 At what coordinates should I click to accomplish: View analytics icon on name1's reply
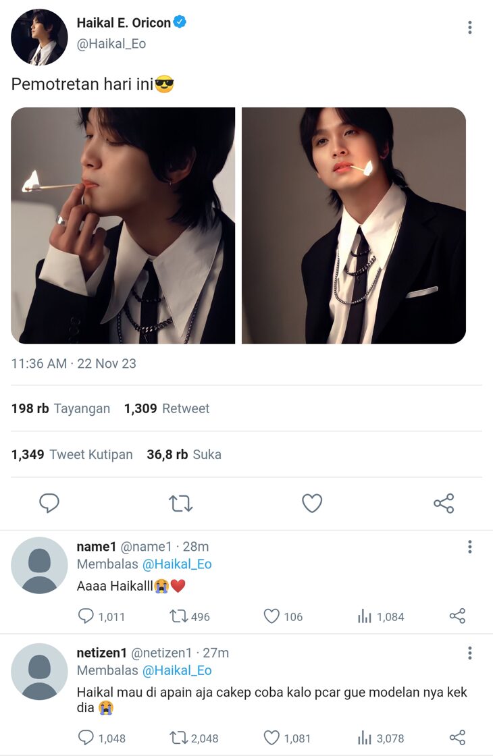pyautogui.click(x=365, y=616)
